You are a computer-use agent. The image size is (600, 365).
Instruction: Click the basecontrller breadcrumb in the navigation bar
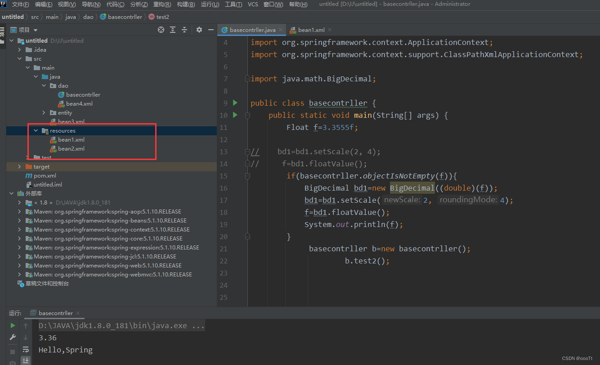121,17
